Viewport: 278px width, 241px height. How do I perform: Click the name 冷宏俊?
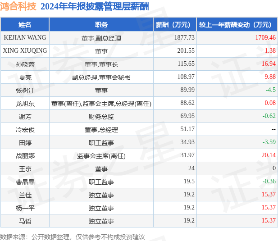tap(25, 130)
